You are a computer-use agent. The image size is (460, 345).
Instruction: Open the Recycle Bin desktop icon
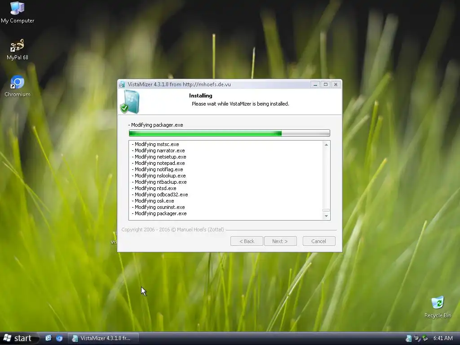click(x=438, y=307)
